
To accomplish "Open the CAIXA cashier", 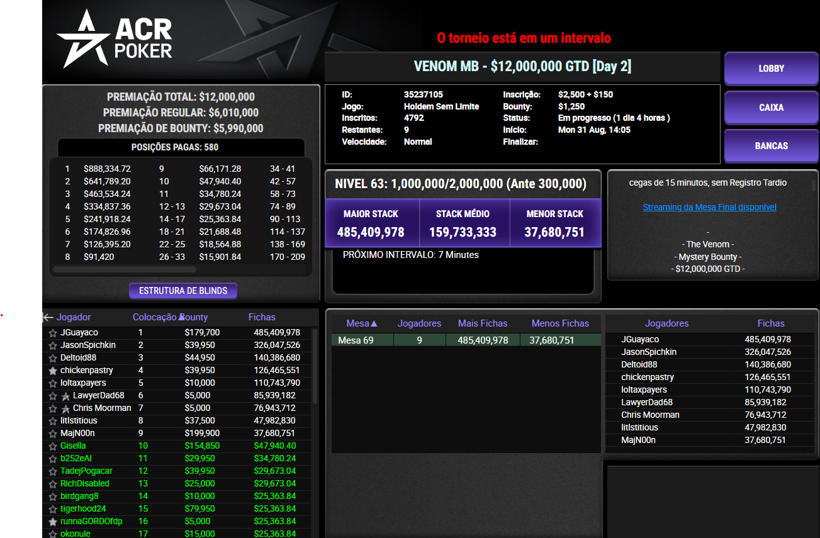I will (x=771, y=108).
